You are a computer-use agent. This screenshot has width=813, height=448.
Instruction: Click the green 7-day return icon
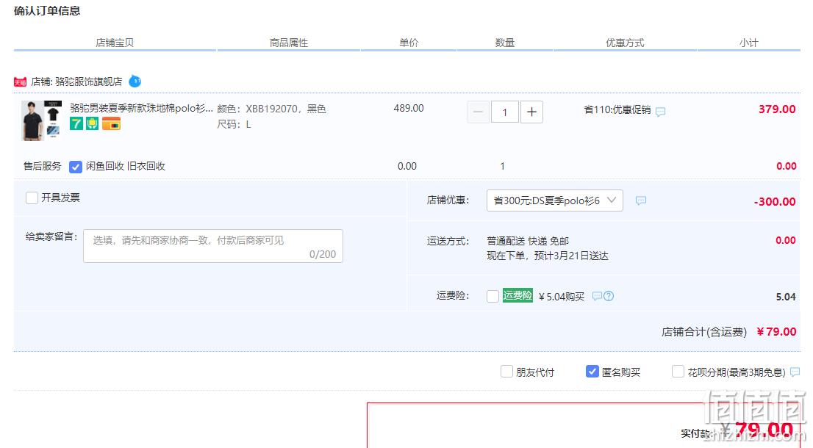tap(76, 123)
